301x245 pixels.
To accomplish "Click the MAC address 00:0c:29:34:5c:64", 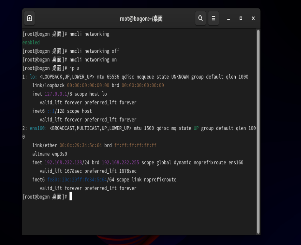I will pyautogui.click(x=81, y=145).
